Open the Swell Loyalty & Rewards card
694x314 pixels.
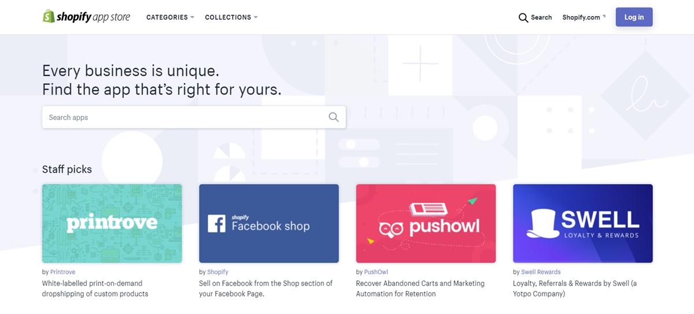pos(583,223)
